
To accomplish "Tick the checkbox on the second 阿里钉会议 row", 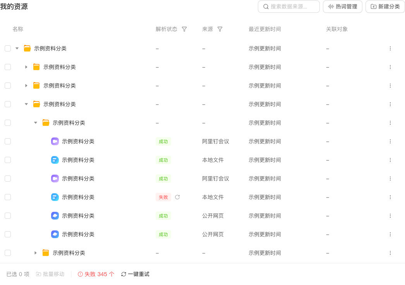I will pyautogui.click(x=8, y=179).
